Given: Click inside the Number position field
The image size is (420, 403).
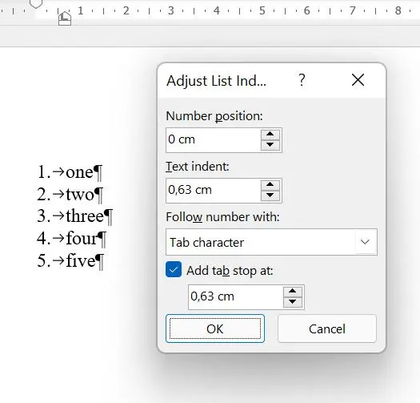Looking at the screenshot, I should point(214,139).
